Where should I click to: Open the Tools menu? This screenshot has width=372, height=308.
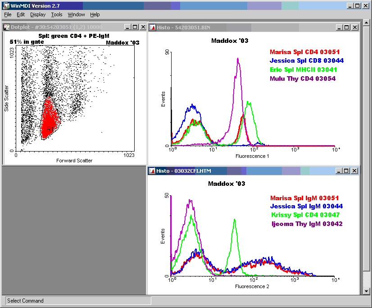[x=57, y=14]
